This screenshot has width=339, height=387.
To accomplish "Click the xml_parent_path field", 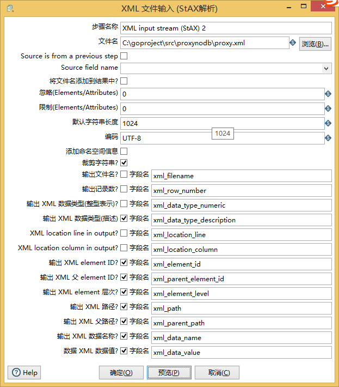I will pos(242,323).
